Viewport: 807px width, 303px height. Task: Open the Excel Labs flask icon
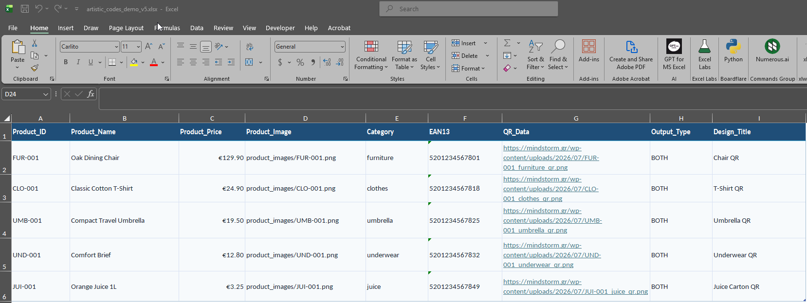click(704, 47)
